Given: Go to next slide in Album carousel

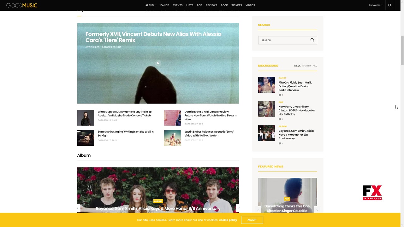Looking at the screenshot, I should point(239,208).
